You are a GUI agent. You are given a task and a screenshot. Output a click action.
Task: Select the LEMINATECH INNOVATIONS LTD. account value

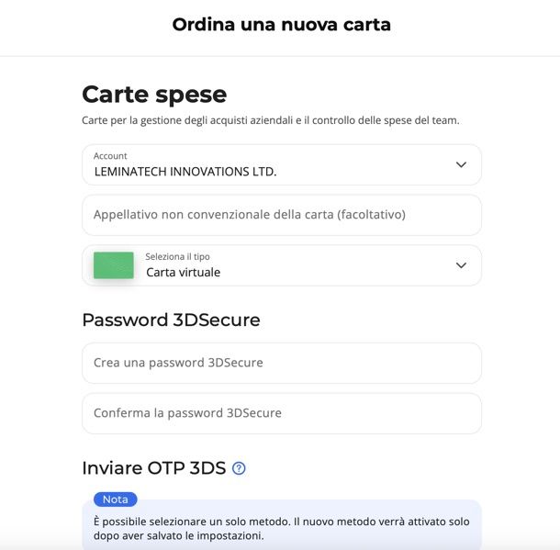click(x=185, y=172)
